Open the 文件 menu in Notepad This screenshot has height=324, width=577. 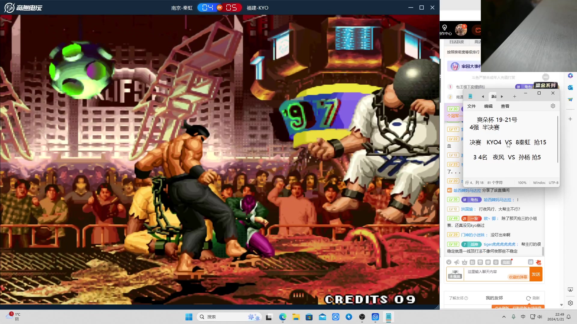(x=472, y=106)
